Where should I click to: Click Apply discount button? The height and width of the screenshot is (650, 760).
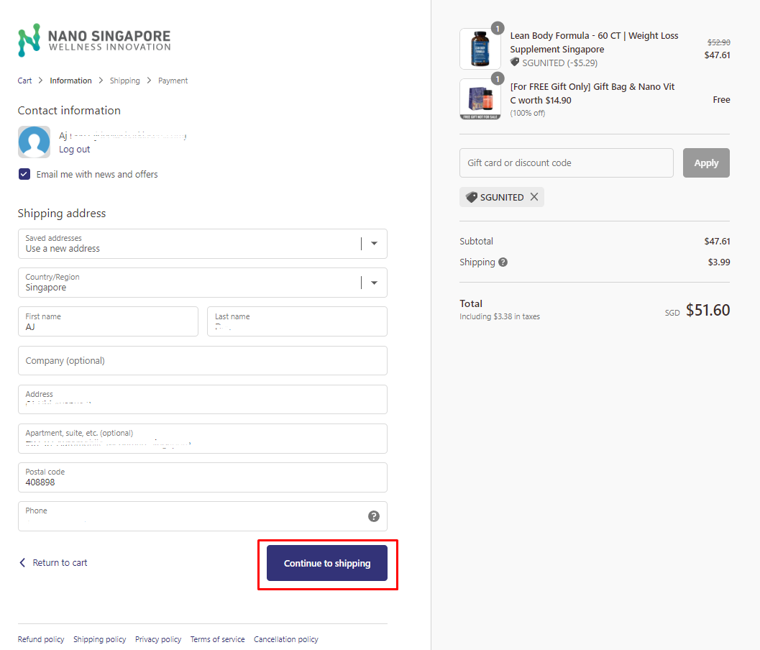(706, 163)
